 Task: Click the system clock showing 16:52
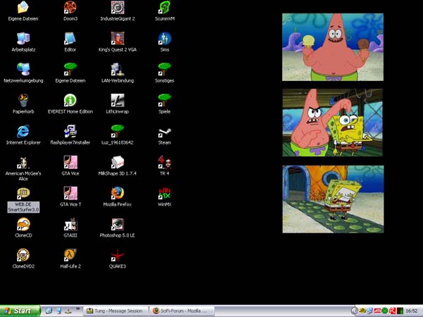[x=411, y=311]
